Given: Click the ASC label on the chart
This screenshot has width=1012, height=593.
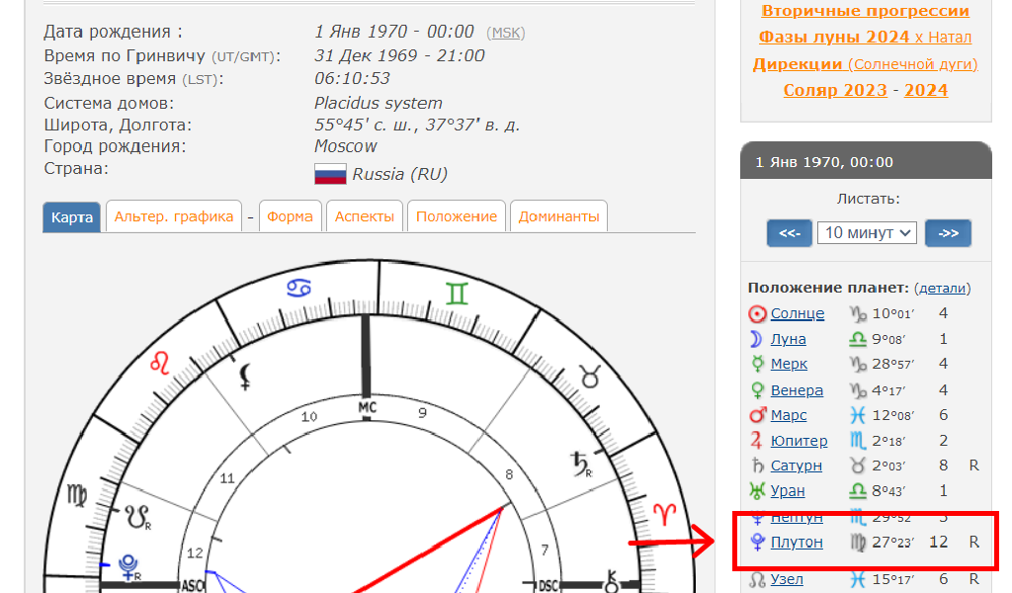Looking at the screenshot, I should (x=193, y=586).
